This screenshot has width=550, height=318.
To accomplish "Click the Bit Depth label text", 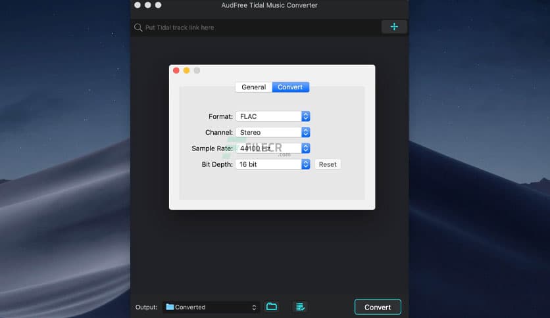I will click(217, 164).
